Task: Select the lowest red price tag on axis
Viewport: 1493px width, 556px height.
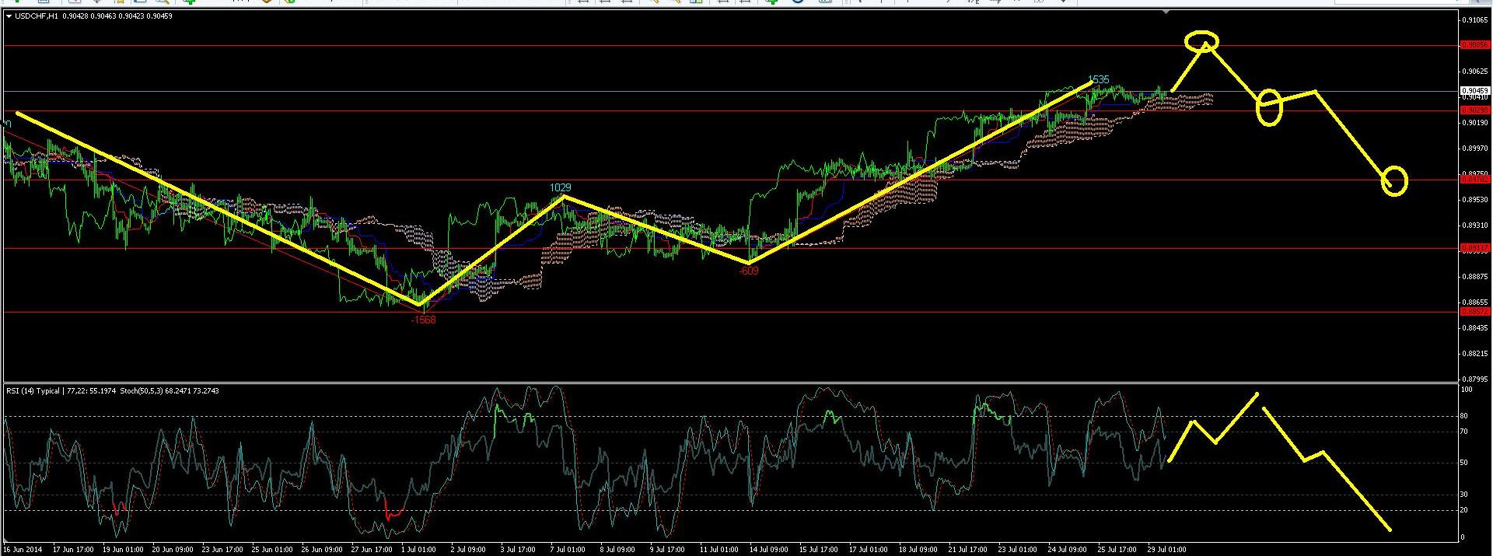Action: (x=1474, y=311)
